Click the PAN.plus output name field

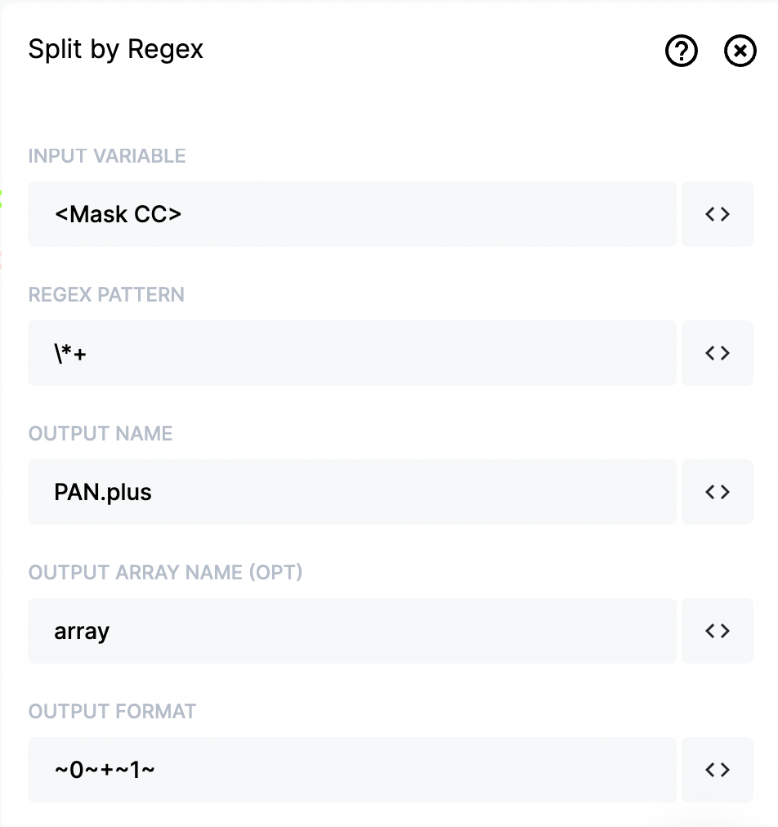click(351, 492)
